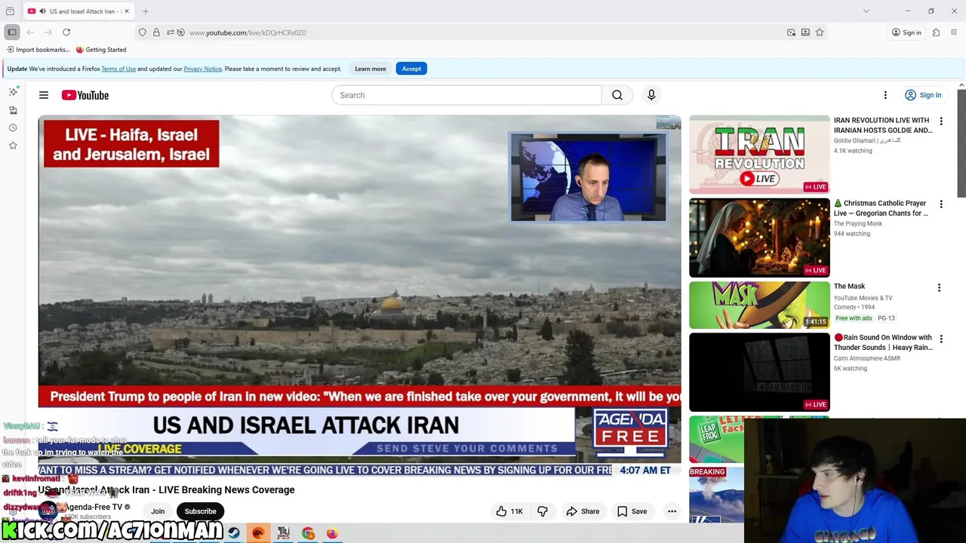Open Rain Sound On Window thumbnail
Image resolution: width=966 pixels, height=543 pixels.
pos(759,372)
